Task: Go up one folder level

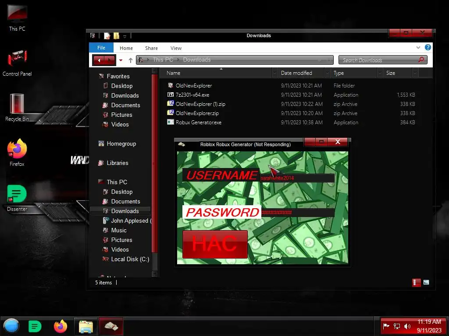Action: click(131, 60)
